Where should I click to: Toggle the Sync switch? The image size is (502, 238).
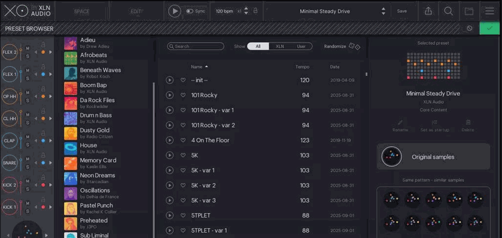click(190, 11)
